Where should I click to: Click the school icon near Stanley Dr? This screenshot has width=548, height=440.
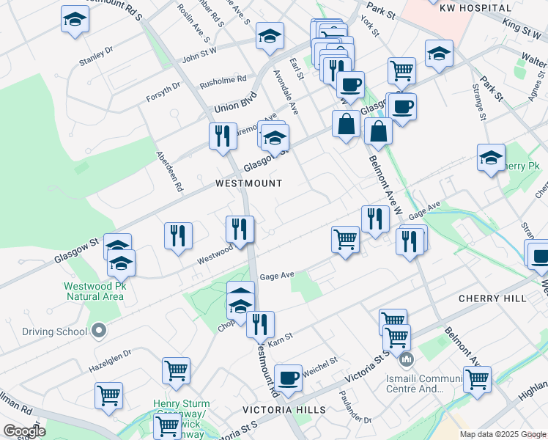(x=75, y=20)
